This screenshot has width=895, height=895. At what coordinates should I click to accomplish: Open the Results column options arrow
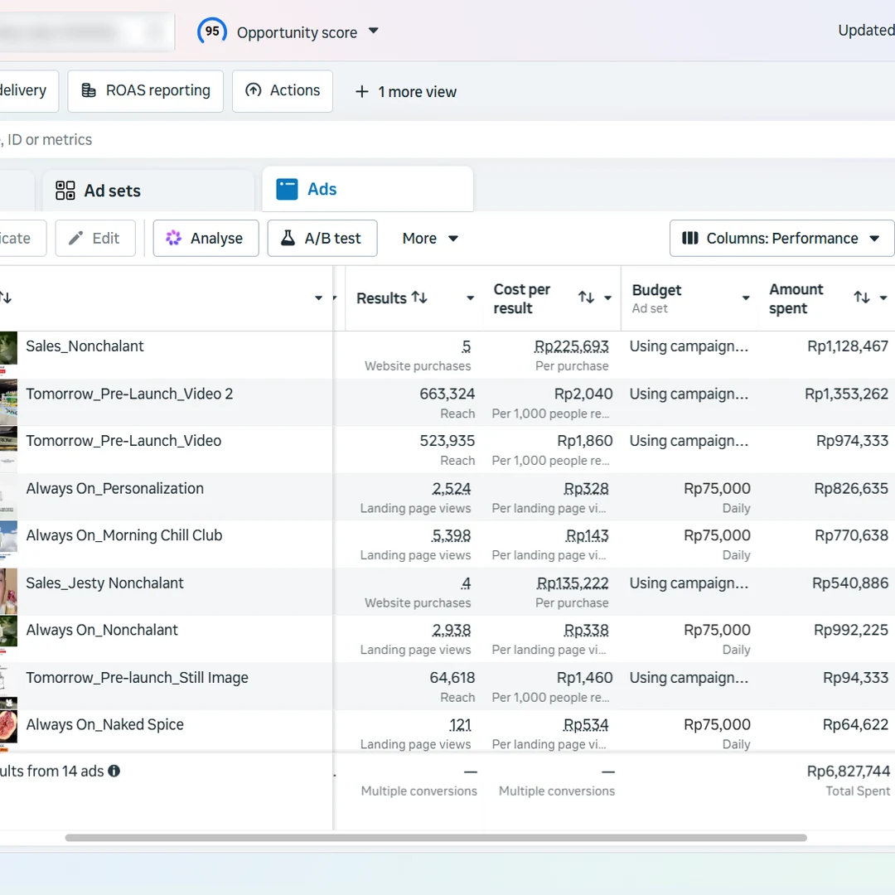tap(471, 298)
